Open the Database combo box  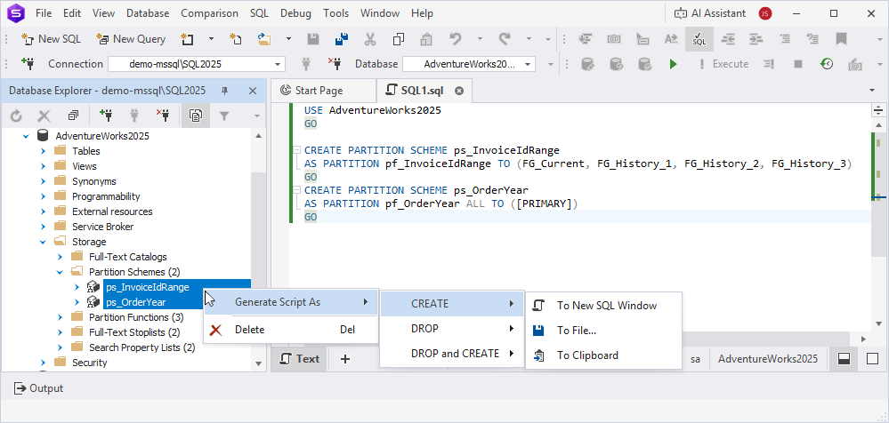(x=469, y=64)
